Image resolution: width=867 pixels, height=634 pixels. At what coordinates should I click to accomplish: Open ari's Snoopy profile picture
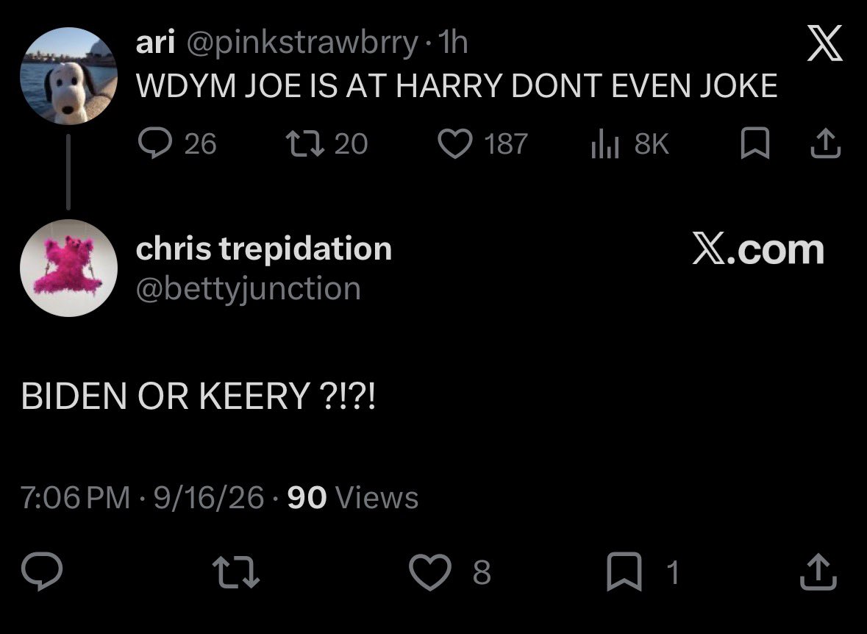coord(68,76)
